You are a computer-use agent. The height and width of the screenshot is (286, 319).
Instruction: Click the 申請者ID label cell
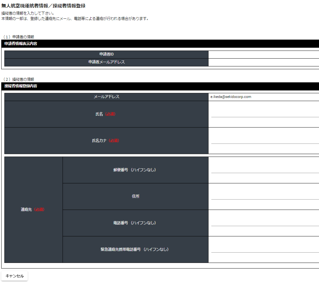click(x=107, y=55)
